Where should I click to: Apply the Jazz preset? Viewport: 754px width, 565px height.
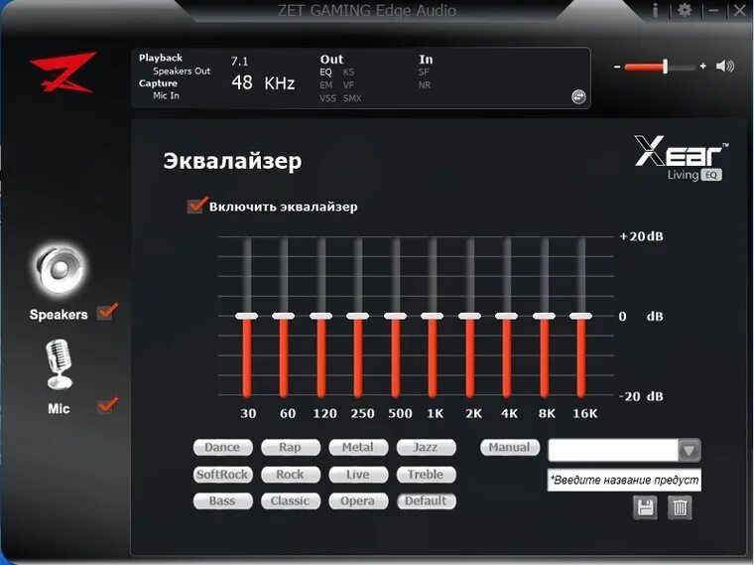click(426, 447)
